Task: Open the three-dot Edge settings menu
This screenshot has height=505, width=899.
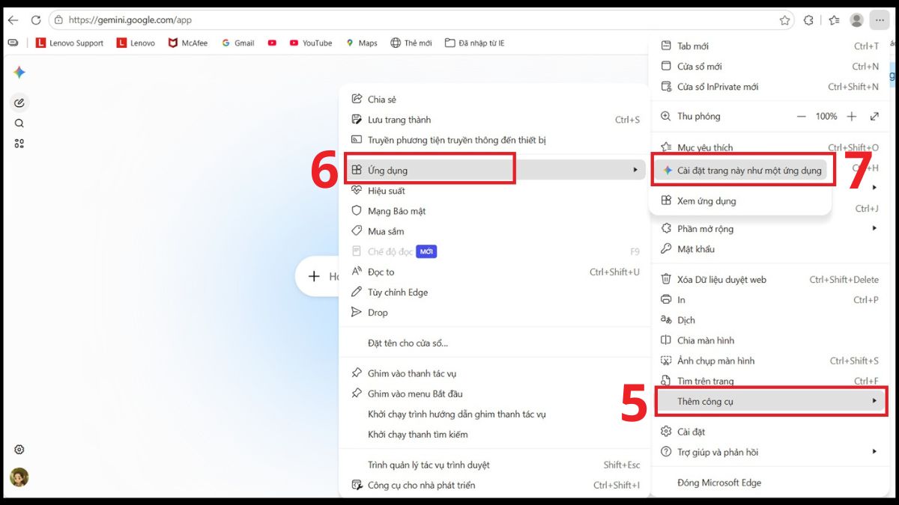Action: pyautogui.click(x=880, y=20)
